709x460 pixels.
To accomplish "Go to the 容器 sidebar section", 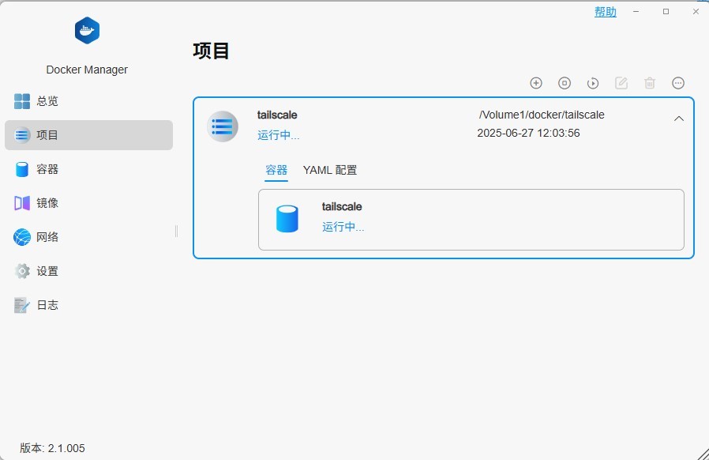I will tap(88, 169).
